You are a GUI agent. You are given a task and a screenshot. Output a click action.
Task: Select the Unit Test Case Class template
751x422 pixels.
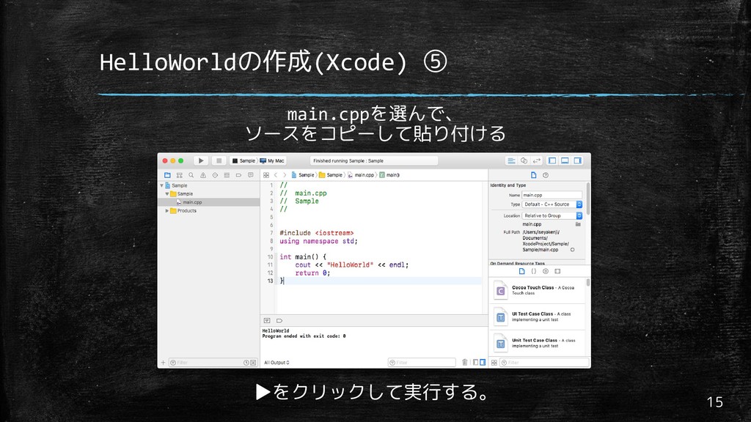537,343
